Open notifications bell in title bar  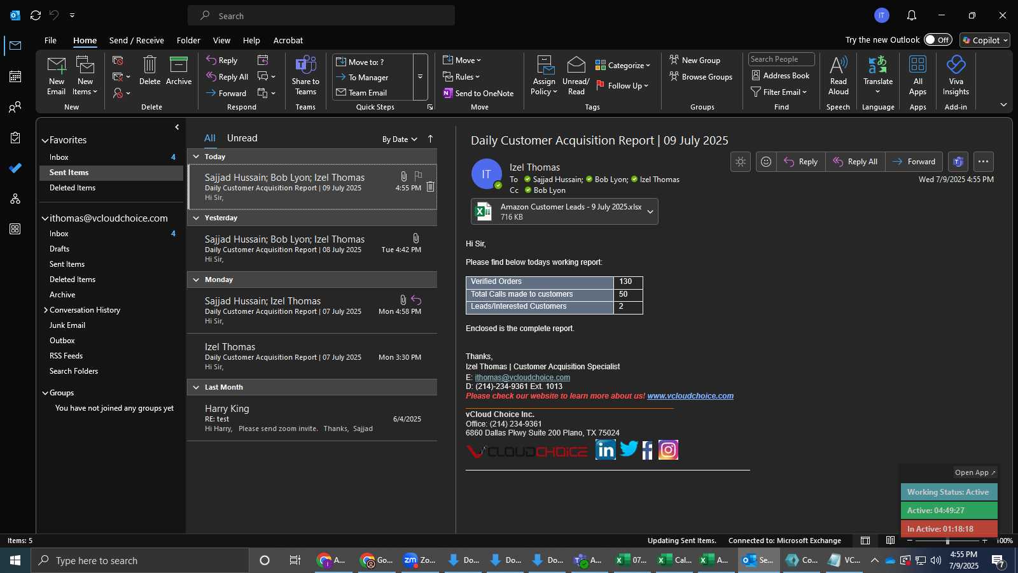[x=912, y=15]
